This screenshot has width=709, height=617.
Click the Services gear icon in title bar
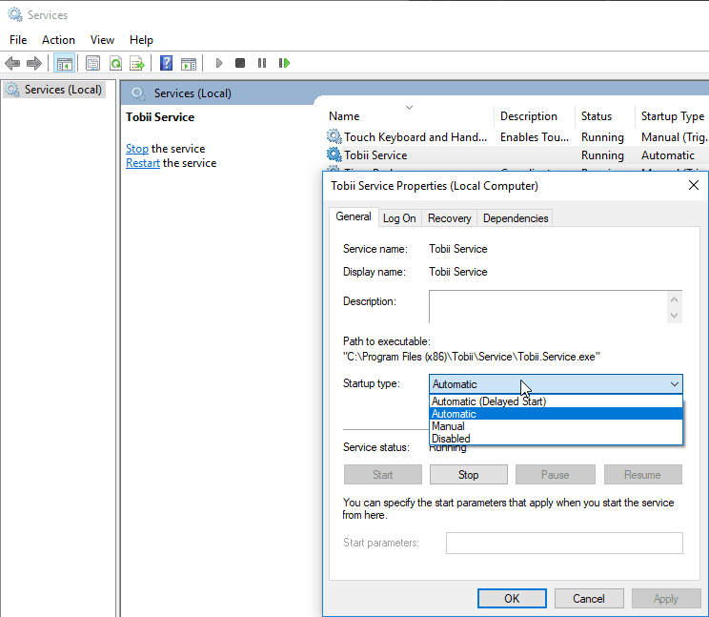tap(15, 14)
